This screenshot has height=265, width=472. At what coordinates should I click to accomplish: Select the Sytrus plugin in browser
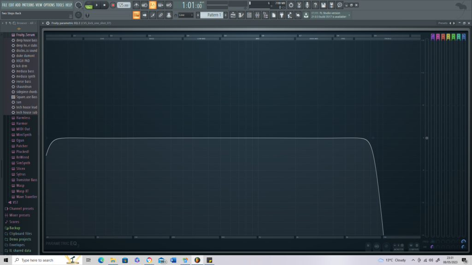click(x=21, y=174)
